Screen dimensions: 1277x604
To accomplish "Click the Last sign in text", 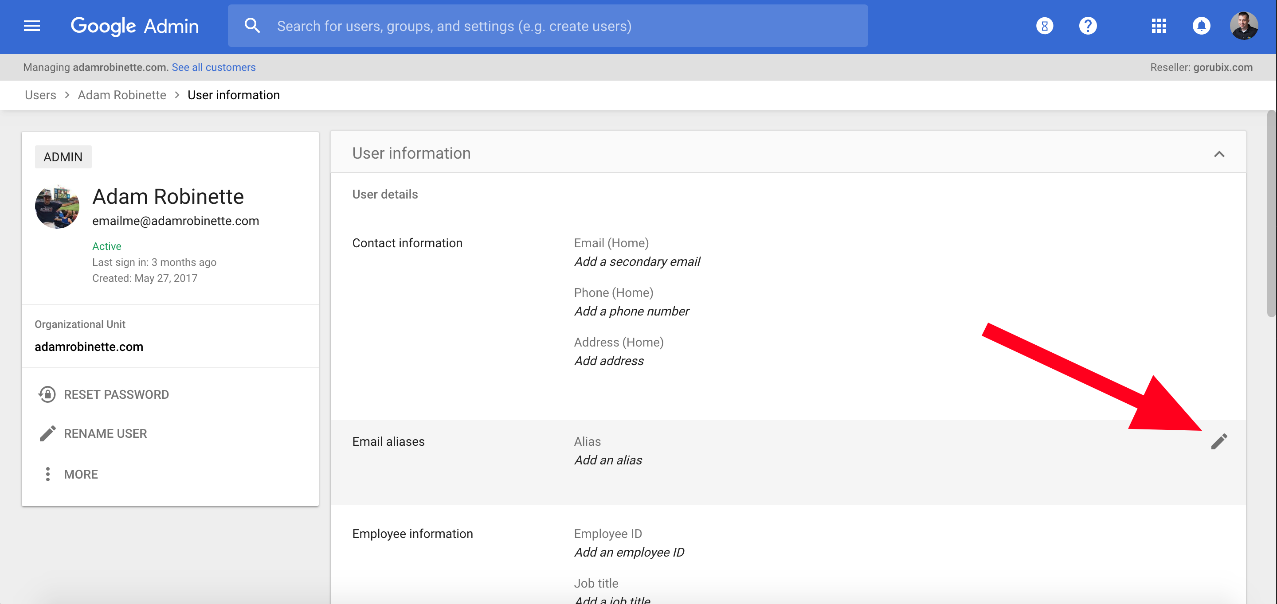I will 154,262.
